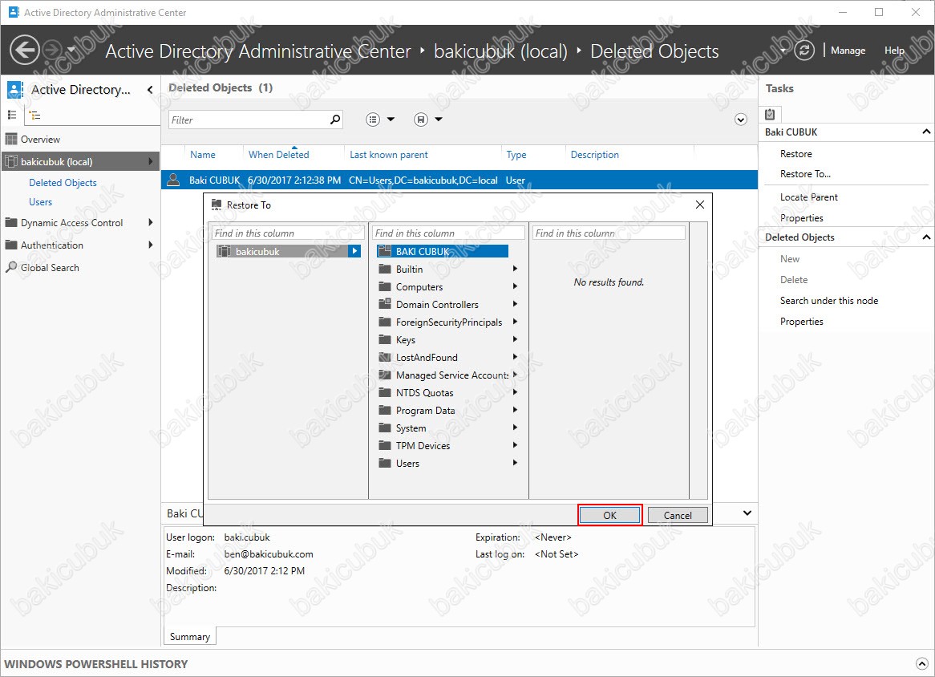935x677 pixels.
Task: Sort by the When Deleted column header
Action: tap(278, 155)
